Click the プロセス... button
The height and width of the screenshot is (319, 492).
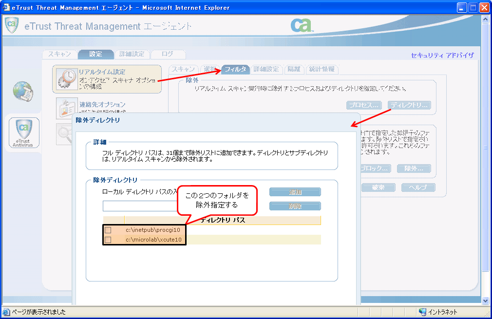[x=364, y=105]
